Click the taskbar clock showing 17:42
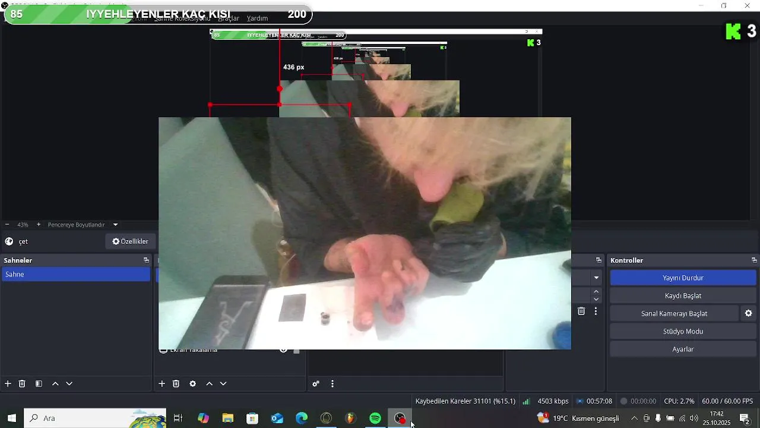760x428 pixels. (717, 418)
